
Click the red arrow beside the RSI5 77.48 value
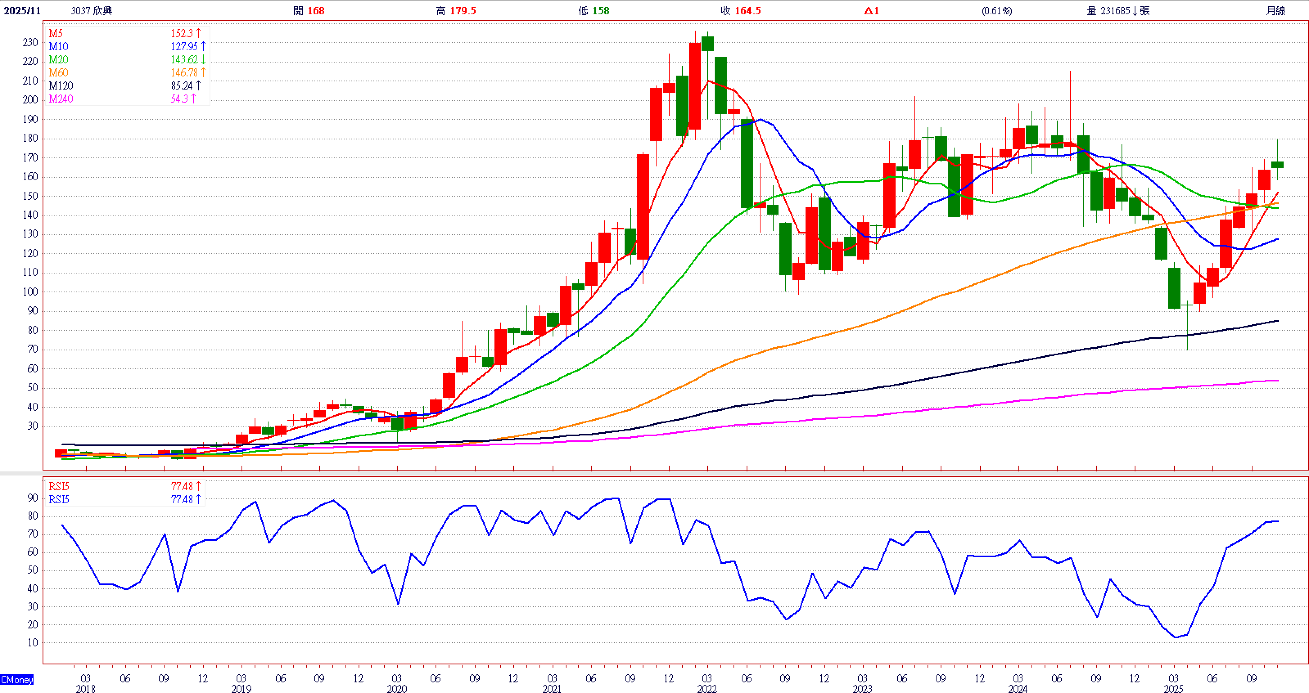click(199, 487)
